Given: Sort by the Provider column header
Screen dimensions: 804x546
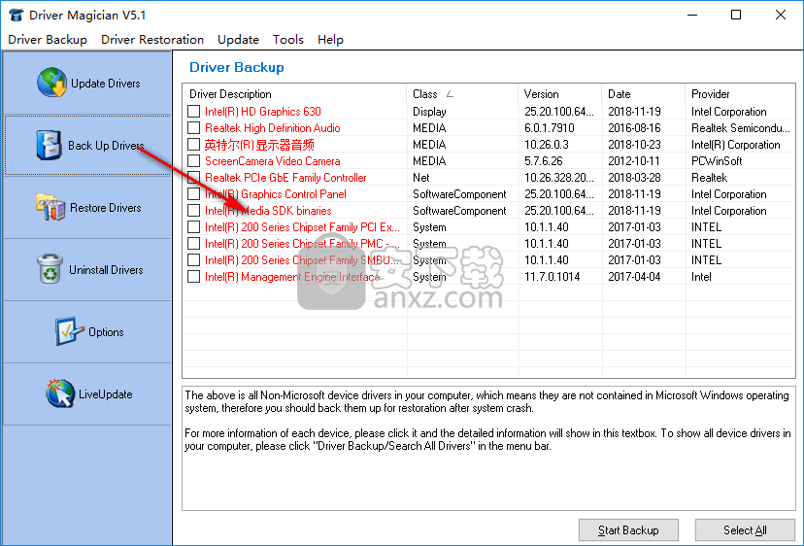Looking at the screenshot, I should 740,94.
